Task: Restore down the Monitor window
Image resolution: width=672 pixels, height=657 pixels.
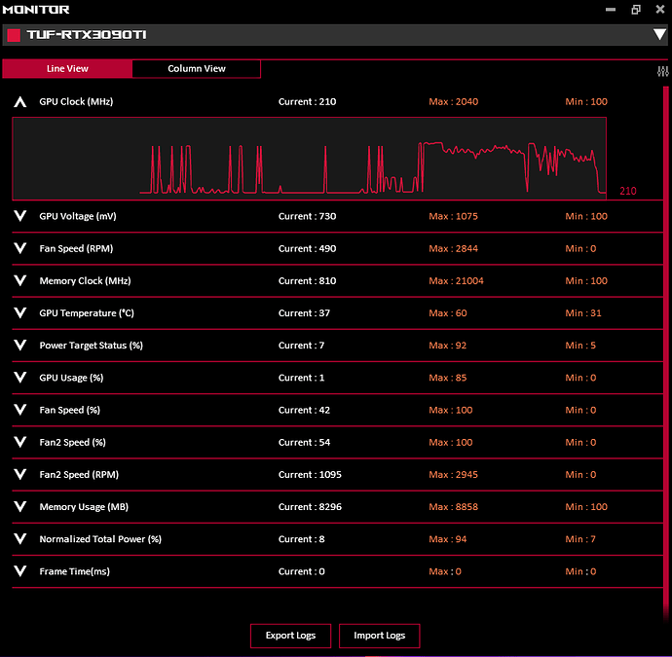Action: 635,10
